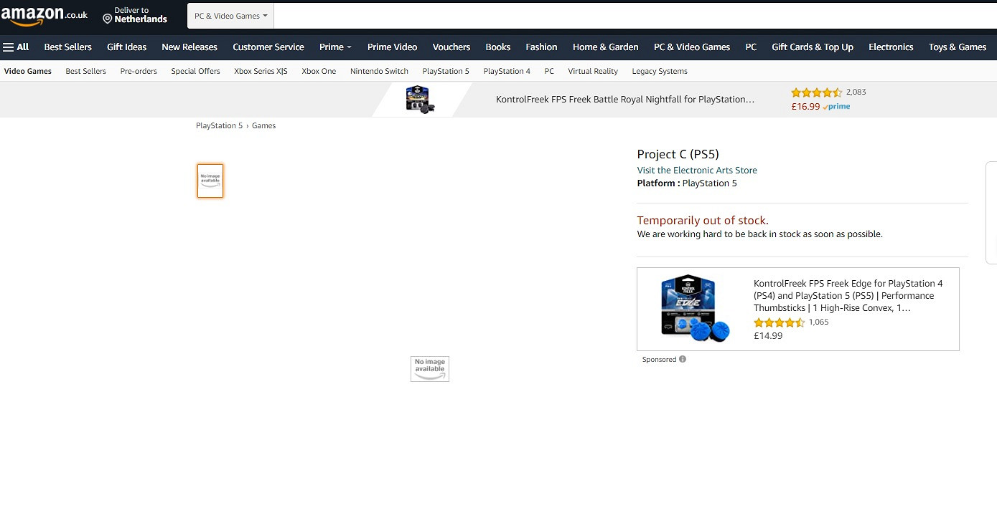Select the No image available thumbnail
The image size is (997, 508).
pyautogui.click(x=210, y=181)
